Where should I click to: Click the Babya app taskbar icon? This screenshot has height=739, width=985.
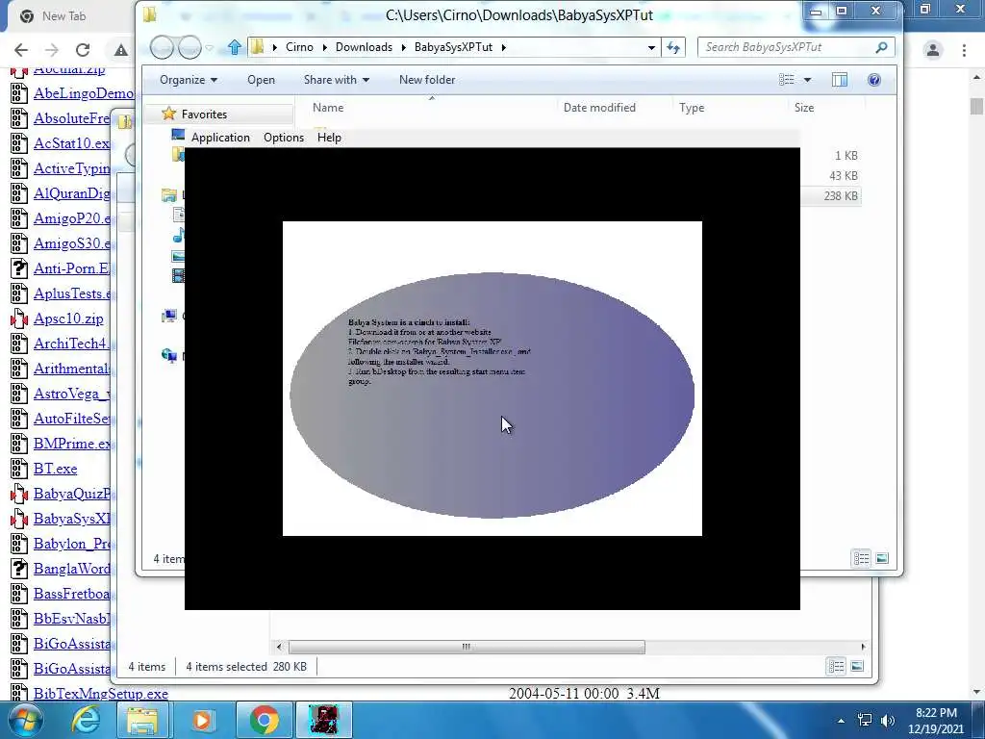(x=324, y=720)
